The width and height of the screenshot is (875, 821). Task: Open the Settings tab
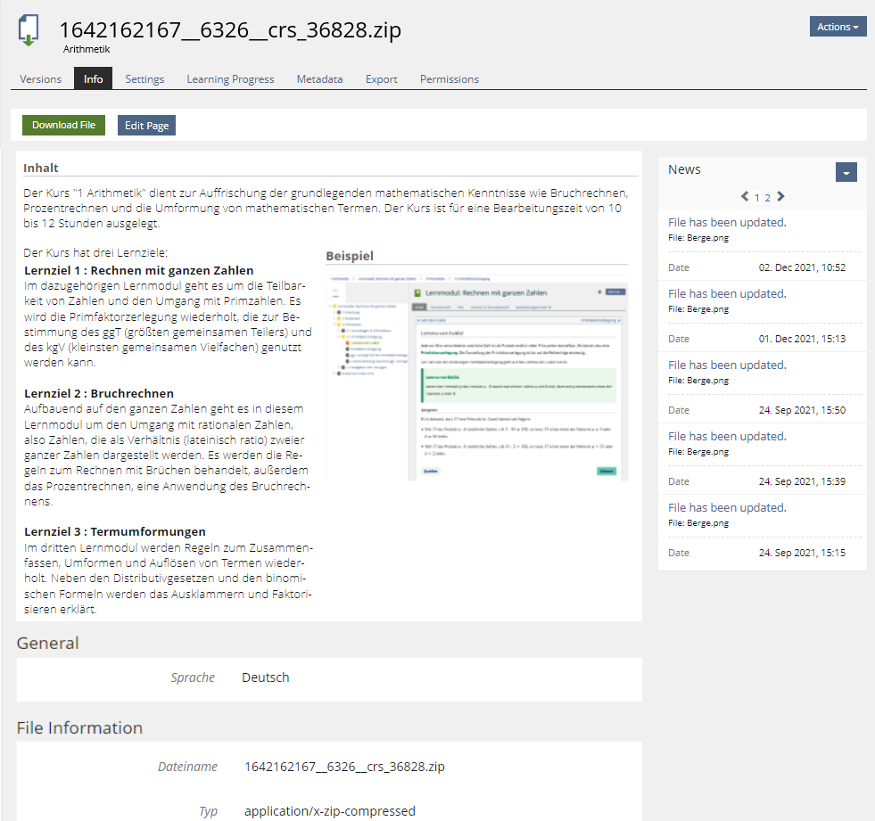tap(144, 79)
